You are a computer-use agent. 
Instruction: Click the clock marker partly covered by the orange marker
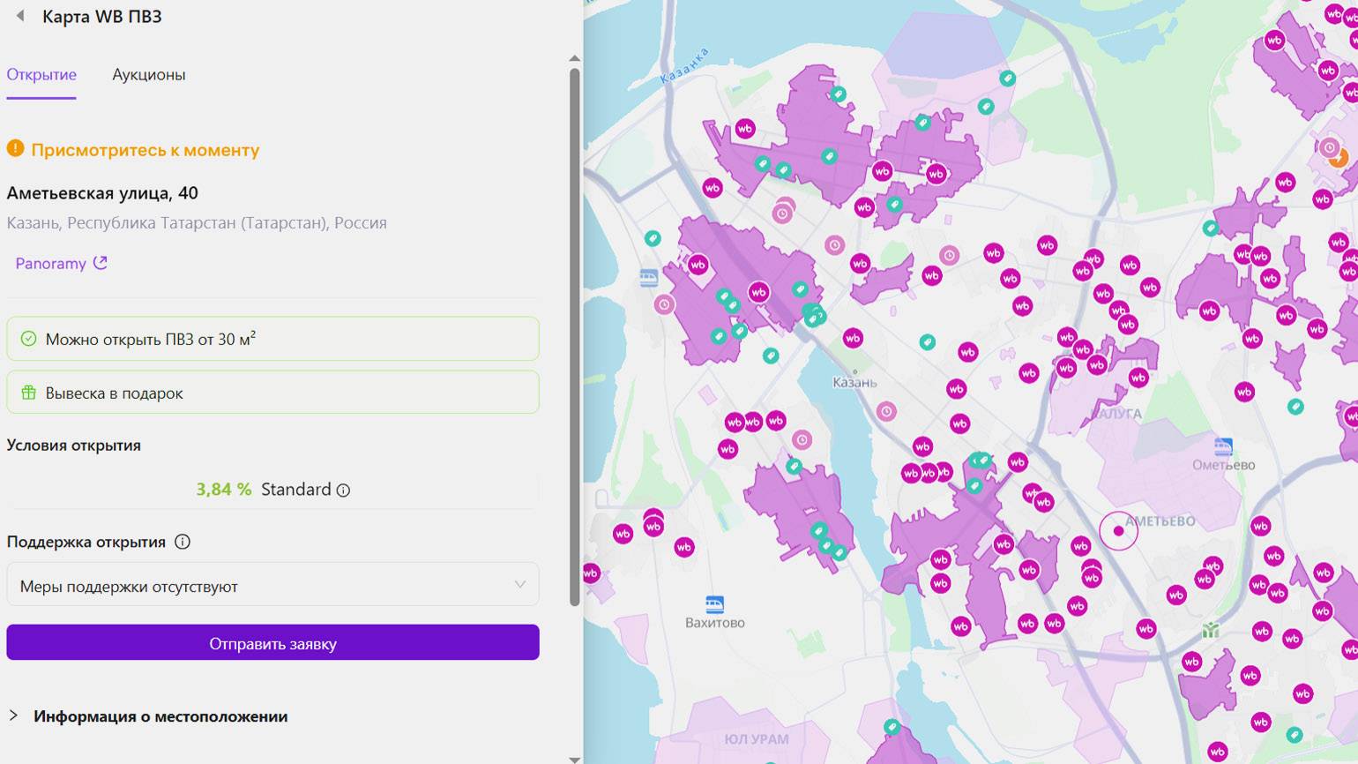point(1329,147)
